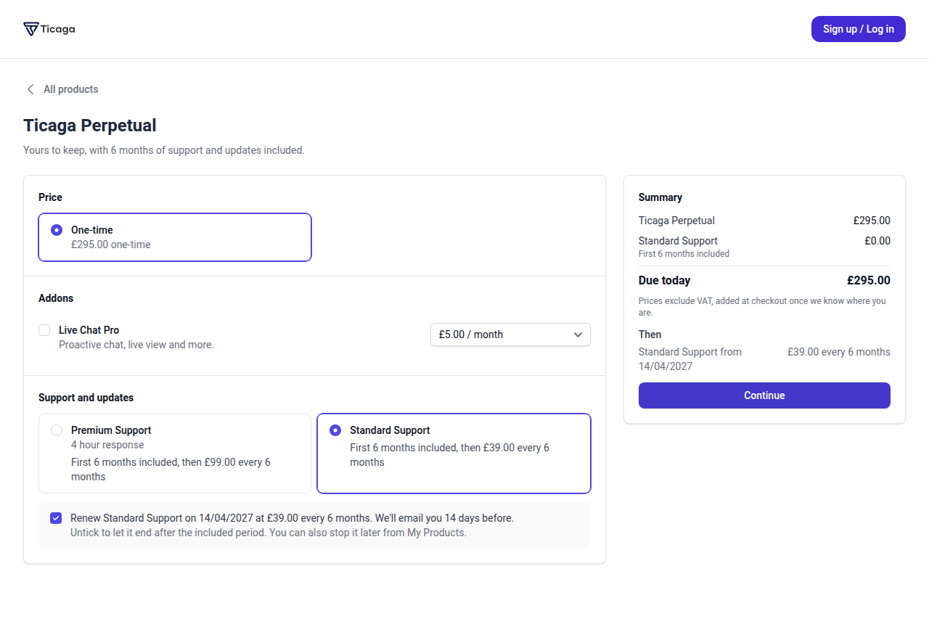
Task: Click the back chevron beside All products
Action: 30,89
